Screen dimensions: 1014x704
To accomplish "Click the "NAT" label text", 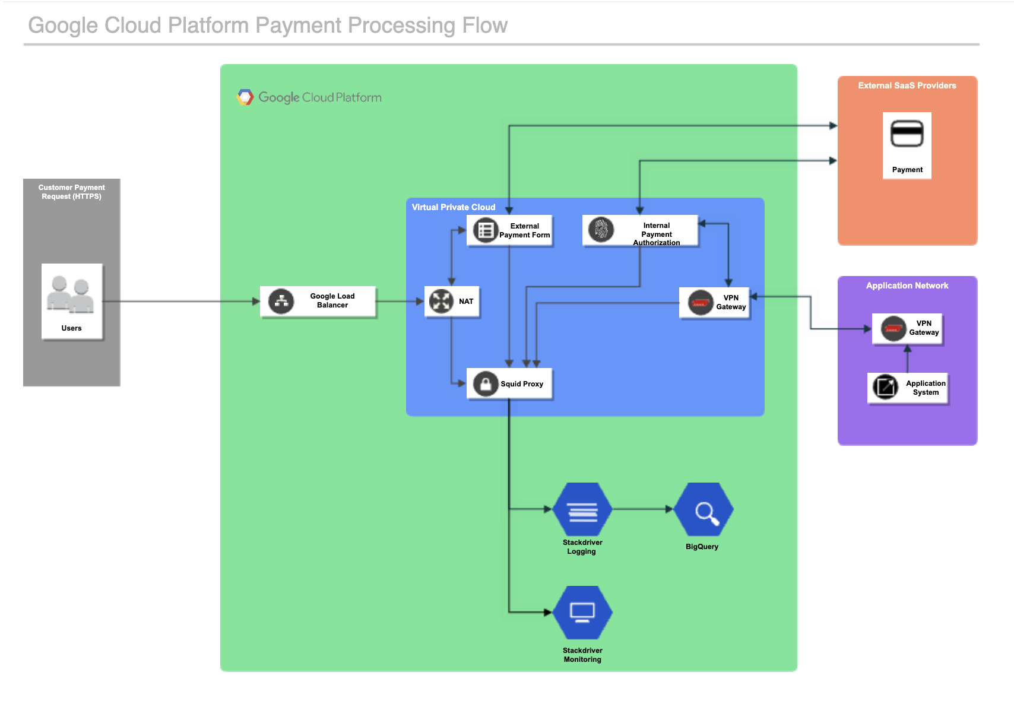I will coord(466,302).
